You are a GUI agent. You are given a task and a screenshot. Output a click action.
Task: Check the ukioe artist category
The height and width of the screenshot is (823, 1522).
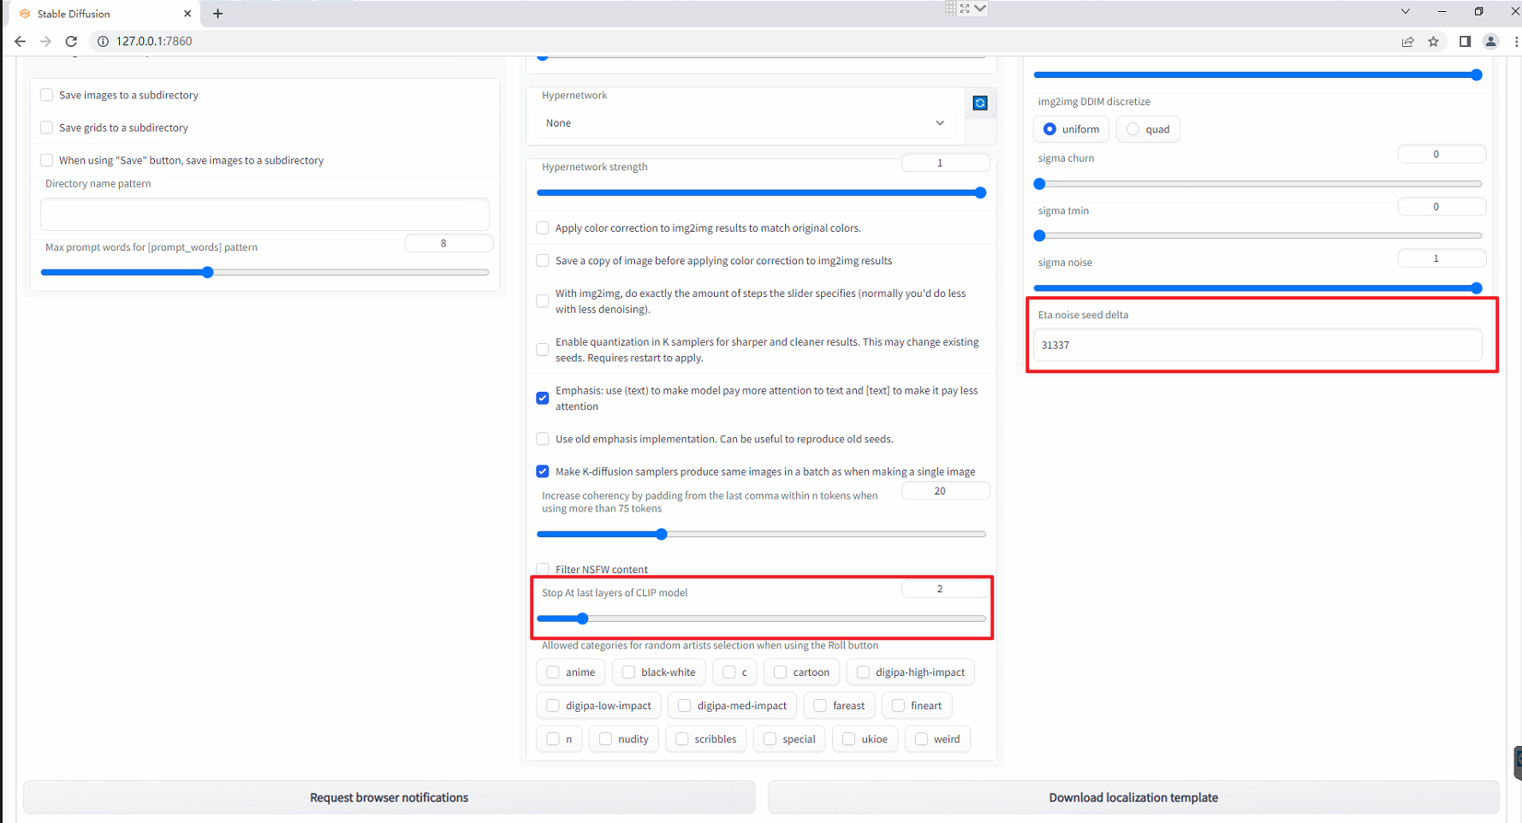point(865,739)
